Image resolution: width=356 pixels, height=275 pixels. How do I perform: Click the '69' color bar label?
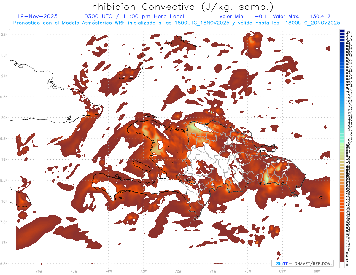[x=348, y=167]
